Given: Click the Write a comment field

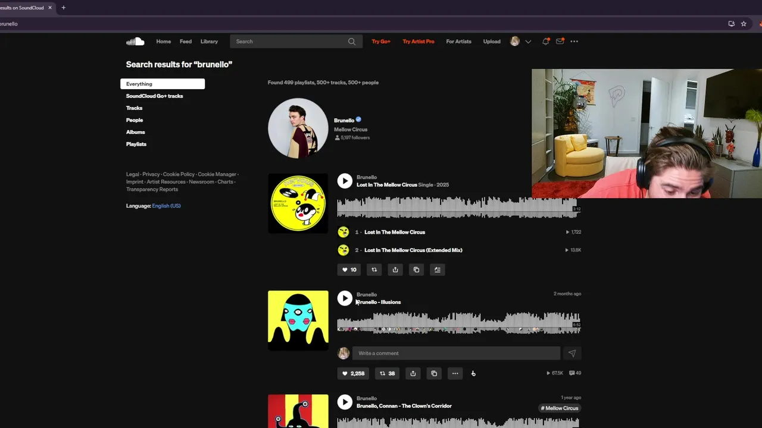Looking at the screenshot, I should pos(456,353).
